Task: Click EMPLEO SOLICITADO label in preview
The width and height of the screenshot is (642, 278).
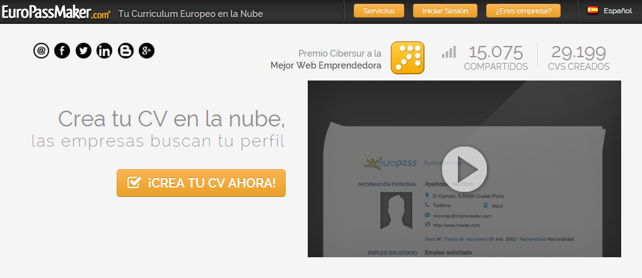Action: [392, 253]
